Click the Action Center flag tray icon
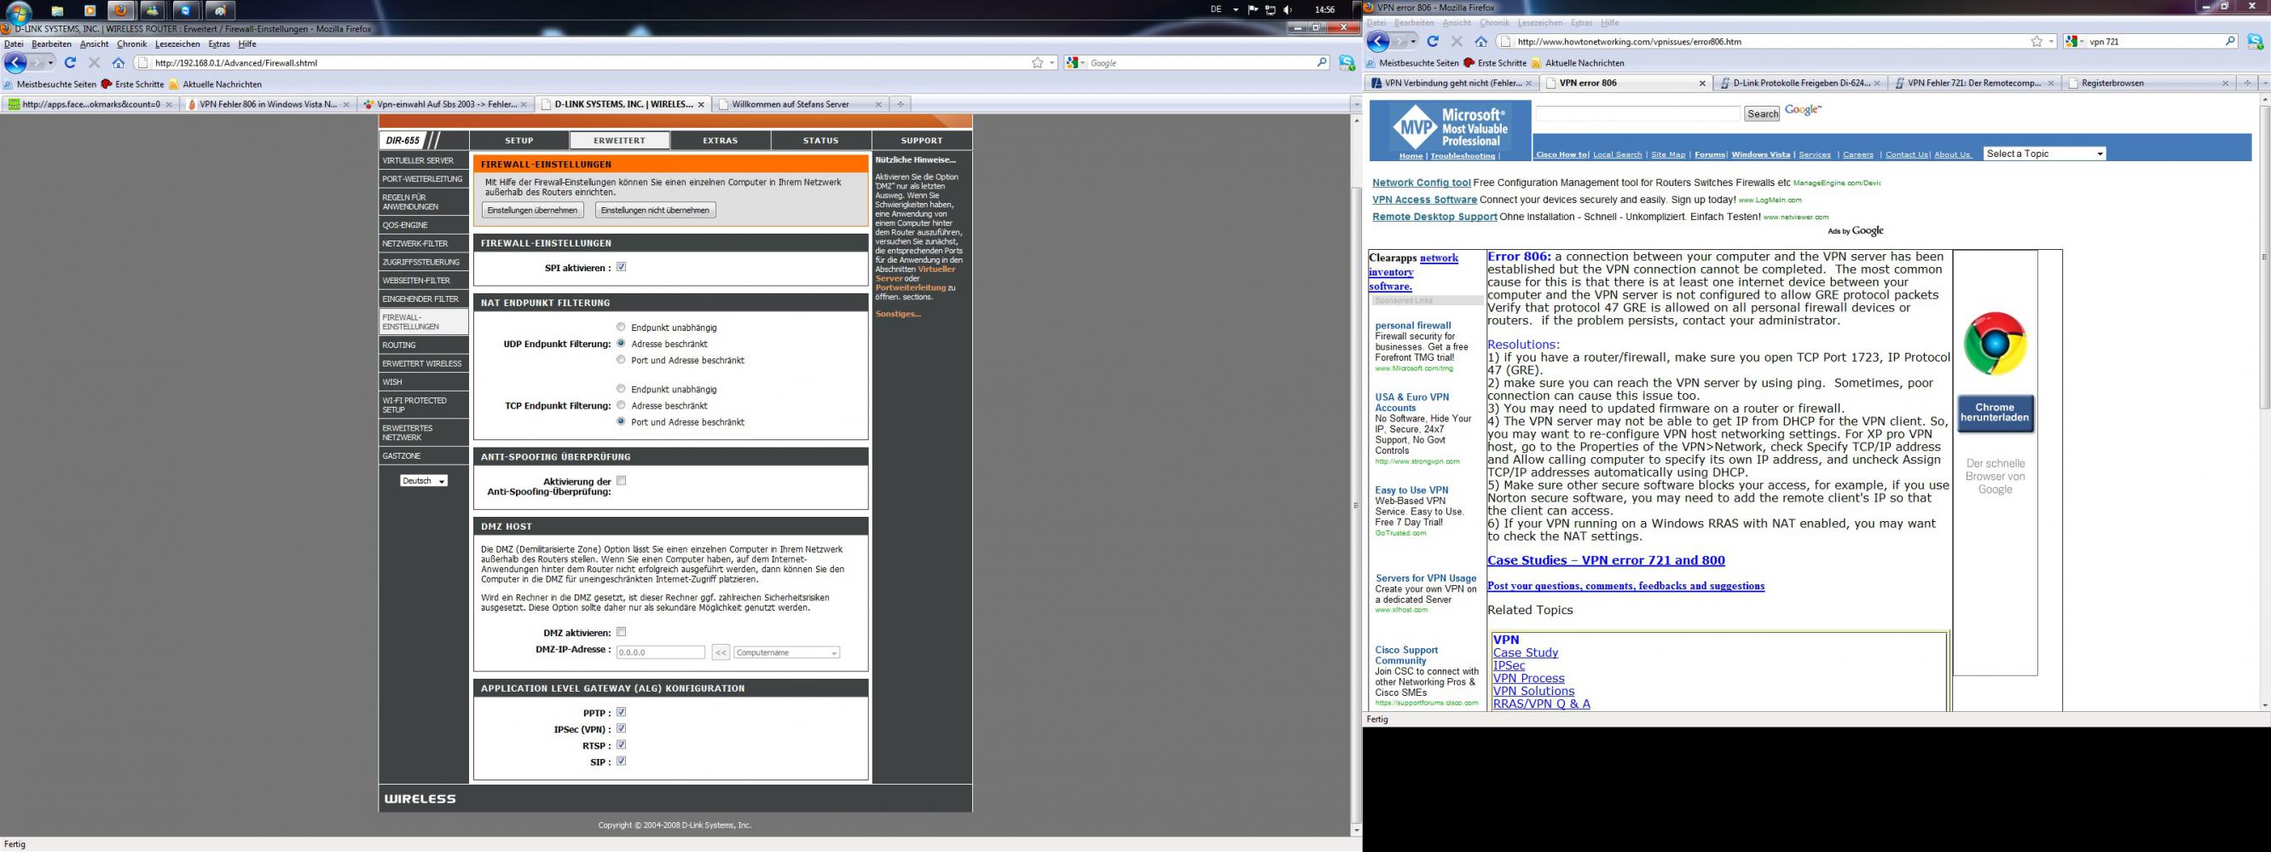The image size is (2271, 852). (1253, 9)
